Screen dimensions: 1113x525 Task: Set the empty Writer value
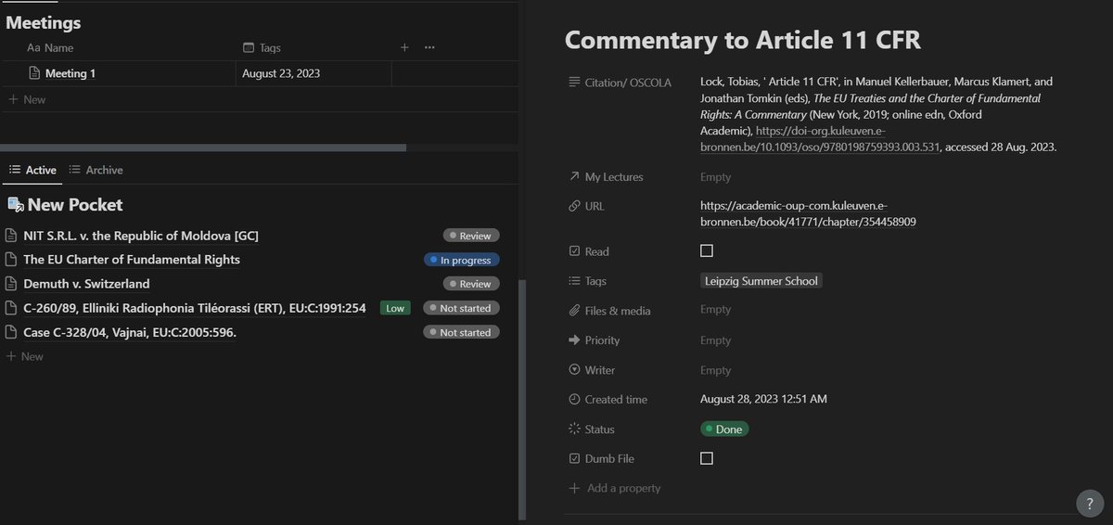[716, 370]
